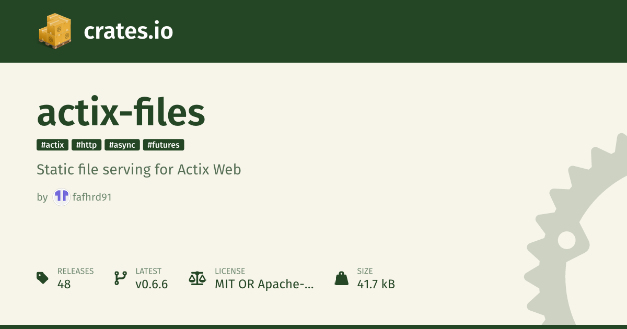
Task: Click the RELEASES label heading
Action: tap(76, 271)
